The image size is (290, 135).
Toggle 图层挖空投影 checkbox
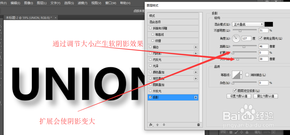coord(235,90)
